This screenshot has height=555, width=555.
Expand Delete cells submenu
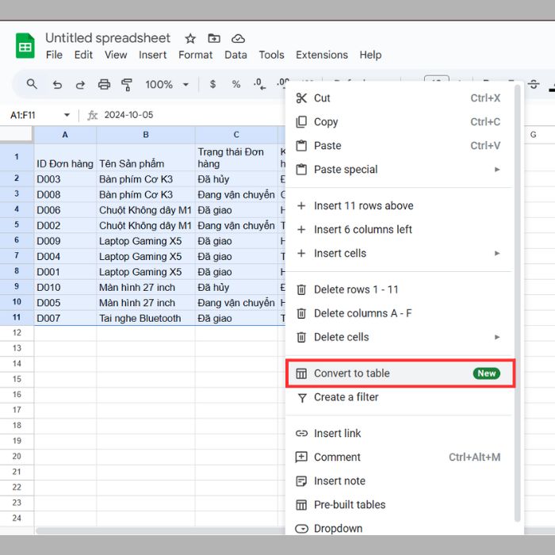[400, 337]
